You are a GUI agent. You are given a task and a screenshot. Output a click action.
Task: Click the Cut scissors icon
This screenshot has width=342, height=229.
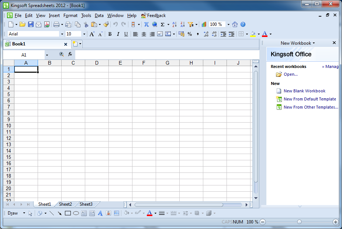86,24
